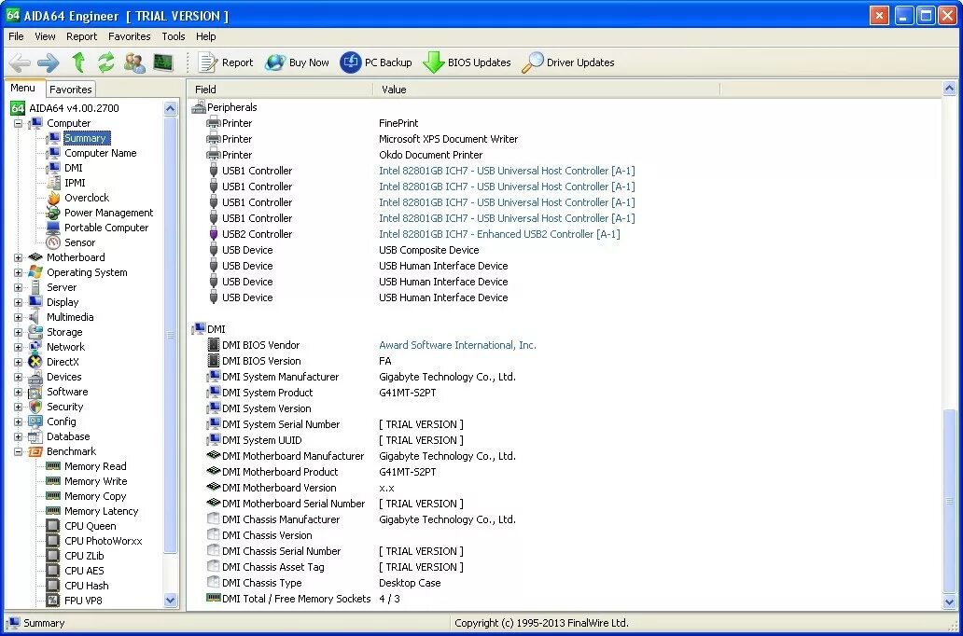
Task: Select the DMI item under Computer
Action: 73,168
